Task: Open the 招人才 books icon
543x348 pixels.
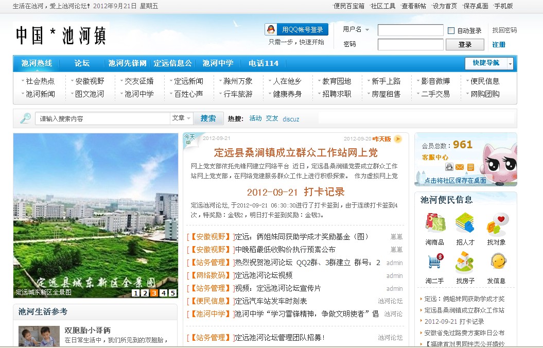Action: click(x=465, y=223)
